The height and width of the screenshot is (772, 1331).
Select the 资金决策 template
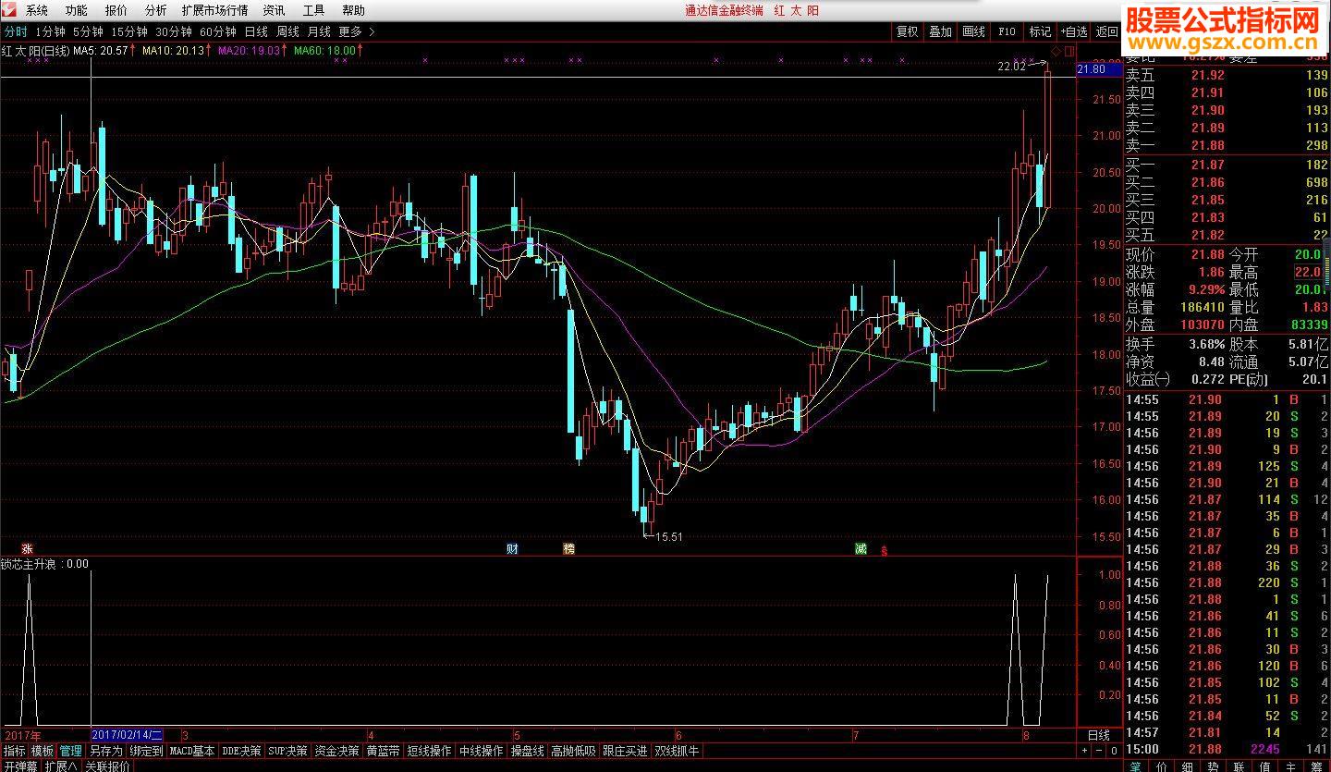pyautogui.click(x=336, y=751)
